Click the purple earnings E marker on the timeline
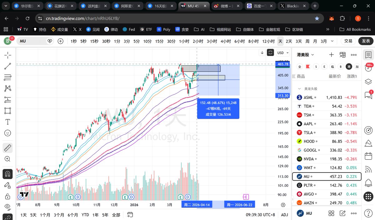Image resolution: width=375 pixels, height=220 pixels. coord(246,197)
